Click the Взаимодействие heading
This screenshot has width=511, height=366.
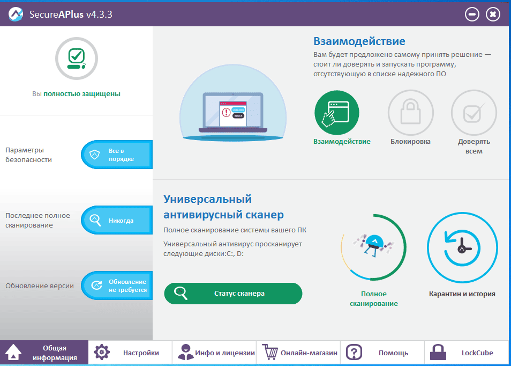pyautogui.click(x=359, y=41)
